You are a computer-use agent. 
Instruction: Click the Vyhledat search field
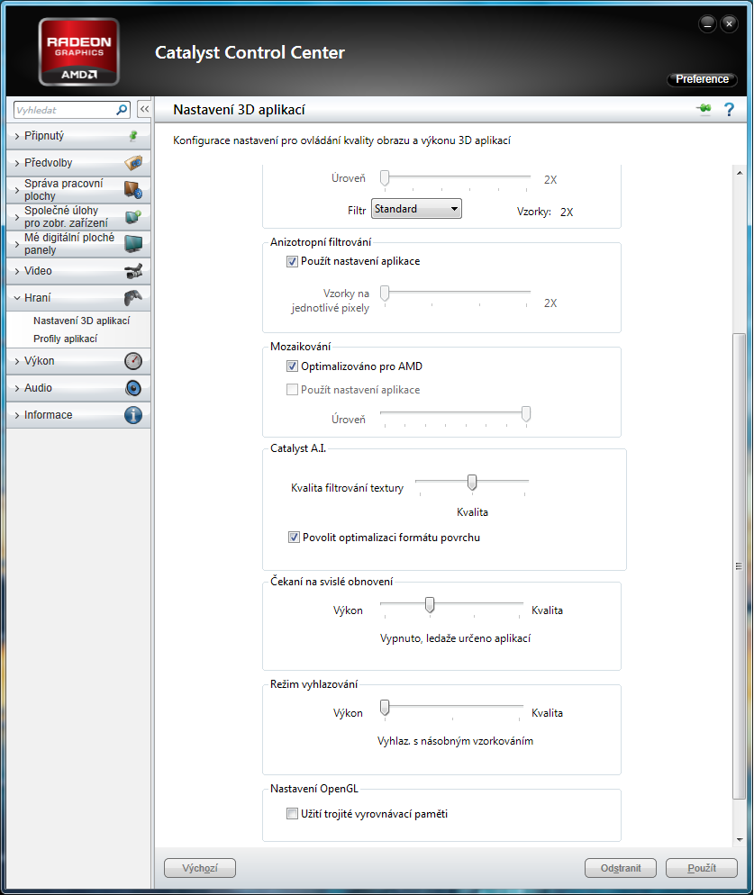pos(65,110)
